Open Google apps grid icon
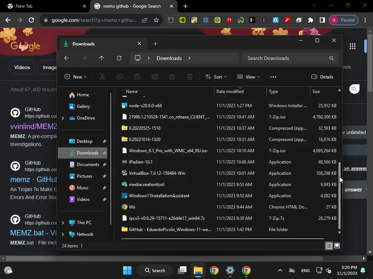Screen dimensions: 373x279 (x=353, y=46)
